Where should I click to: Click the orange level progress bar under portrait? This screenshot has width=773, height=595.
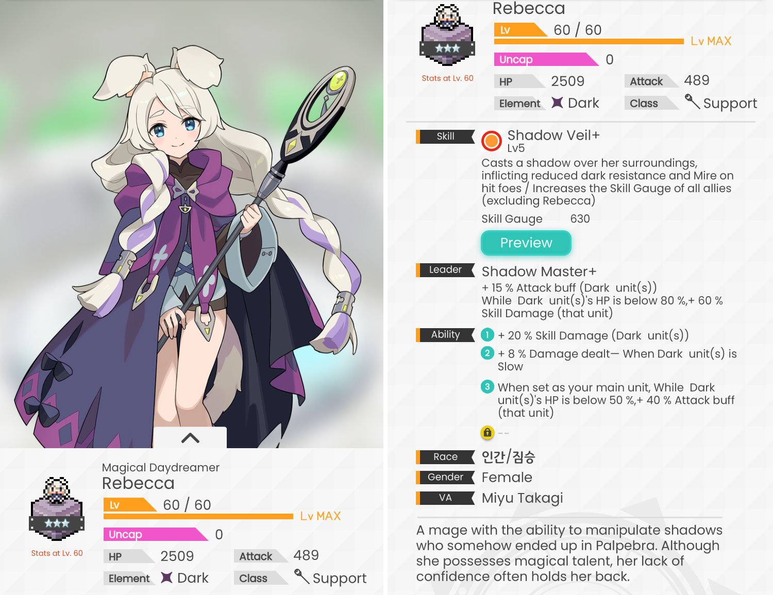coord(198,516)
